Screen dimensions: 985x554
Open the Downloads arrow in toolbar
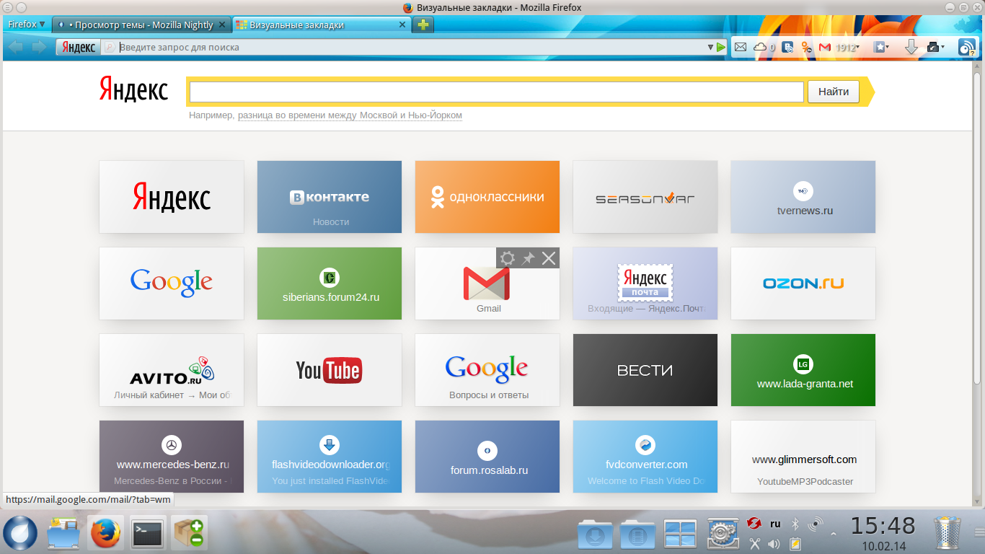coord(911,47)
